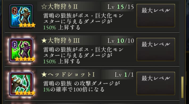Click the Lv 1/1 level indicator
This screenshot has height=104, width=189.
[124, 75]
